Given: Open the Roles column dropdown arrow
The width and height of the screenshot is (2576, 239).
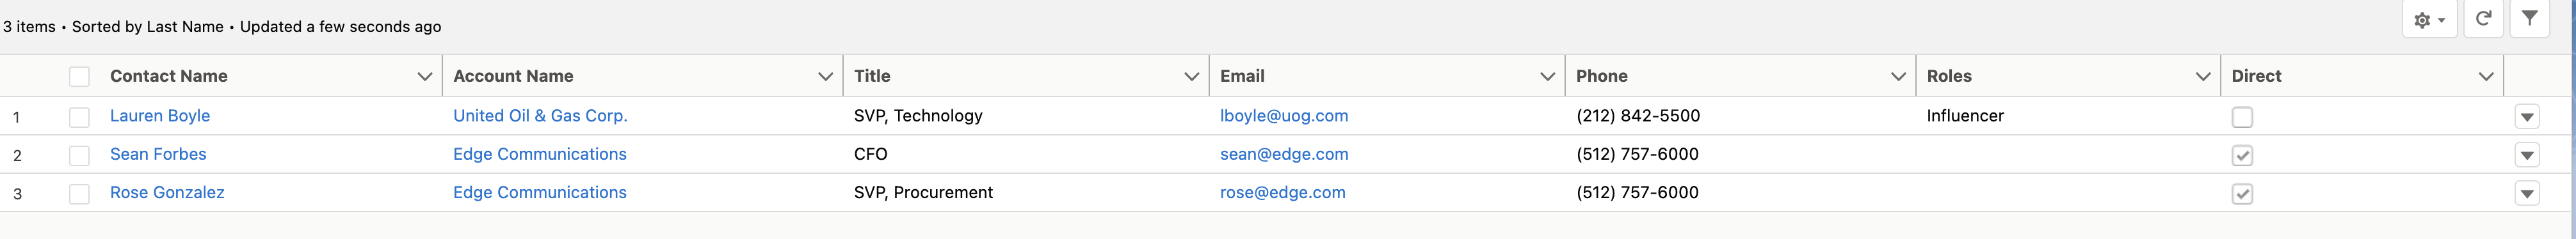Looking at the screenshot, I should click(2202, 77).
